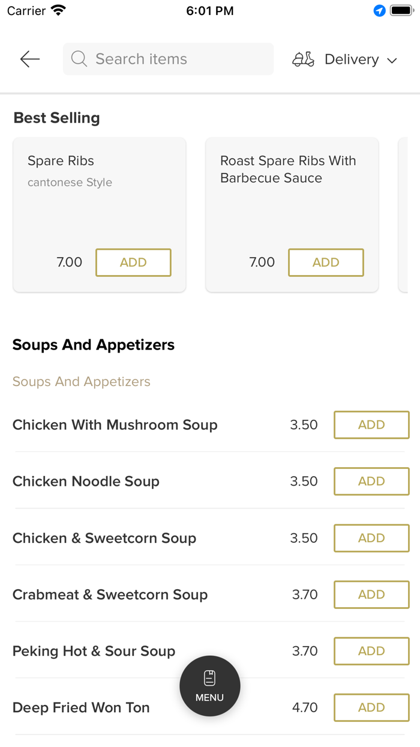Add Peking Hot & Sour Soup
The image size is (420, 747).
point(371,651)
